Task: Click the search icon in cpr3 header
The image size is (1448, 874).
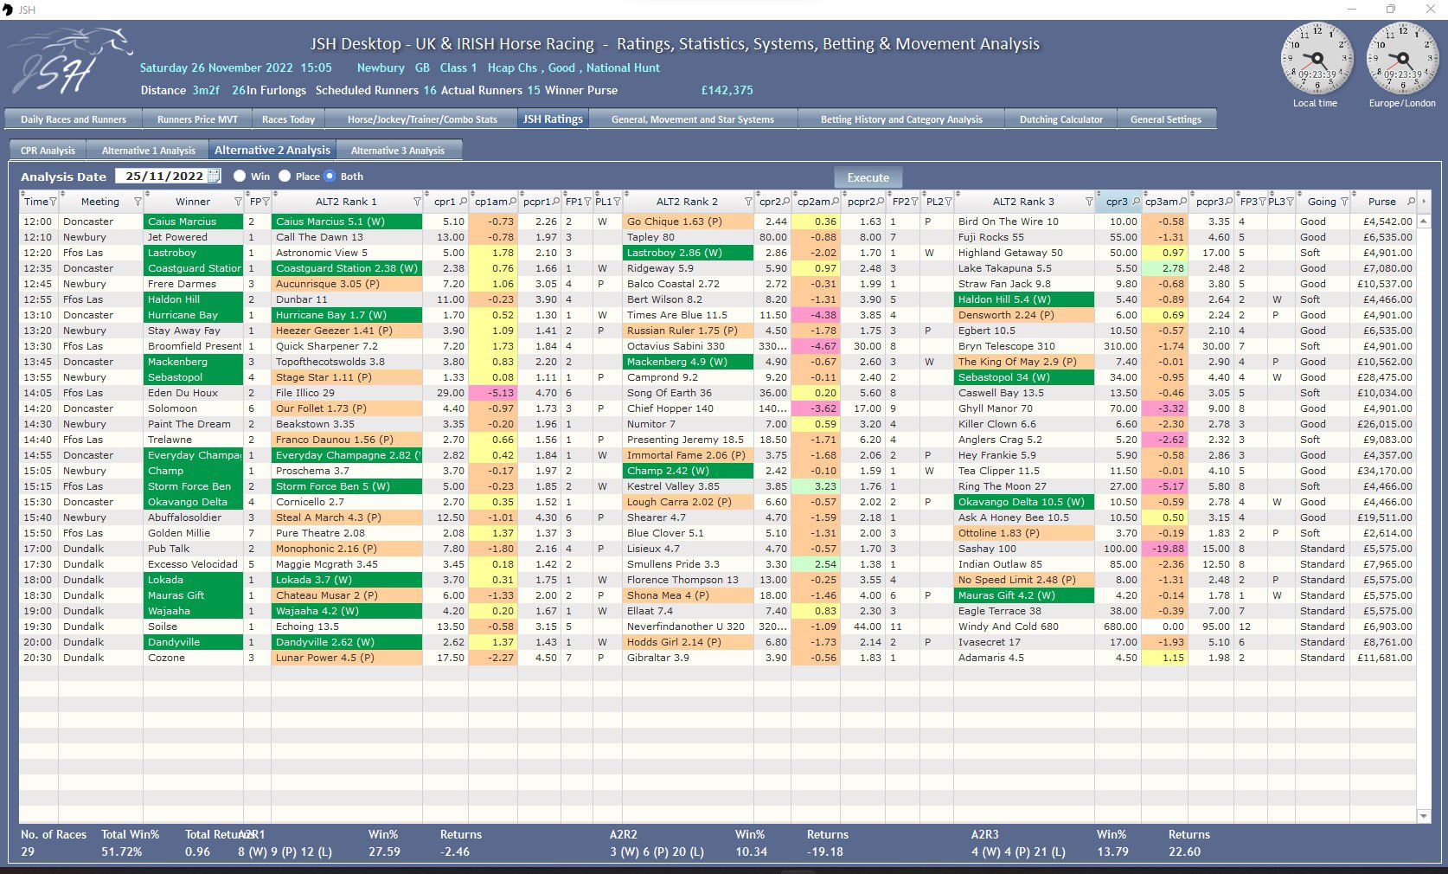Action: coord(1135,202)
